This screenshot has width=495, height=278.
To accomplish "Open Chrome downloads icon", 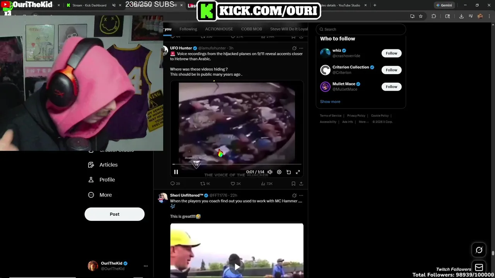I will tap(461, 16).
